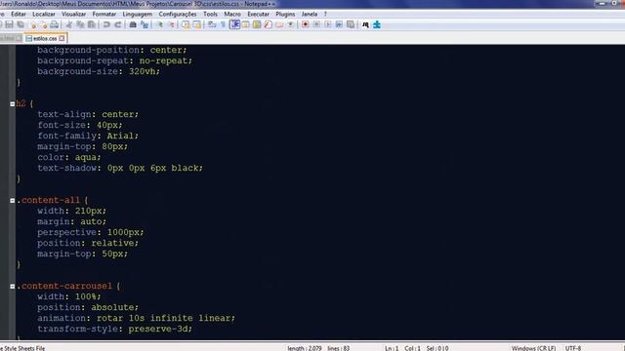Click the Save Recorded Macro icon
This screenshot has height=351, width=625.
[351, 24]
